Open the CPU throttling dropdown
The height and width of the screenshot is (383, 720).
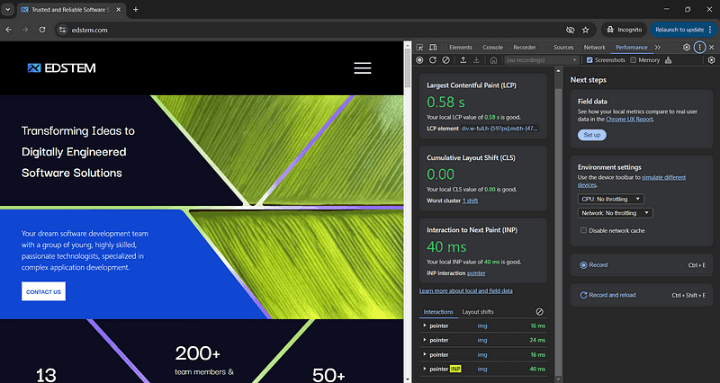611,199
